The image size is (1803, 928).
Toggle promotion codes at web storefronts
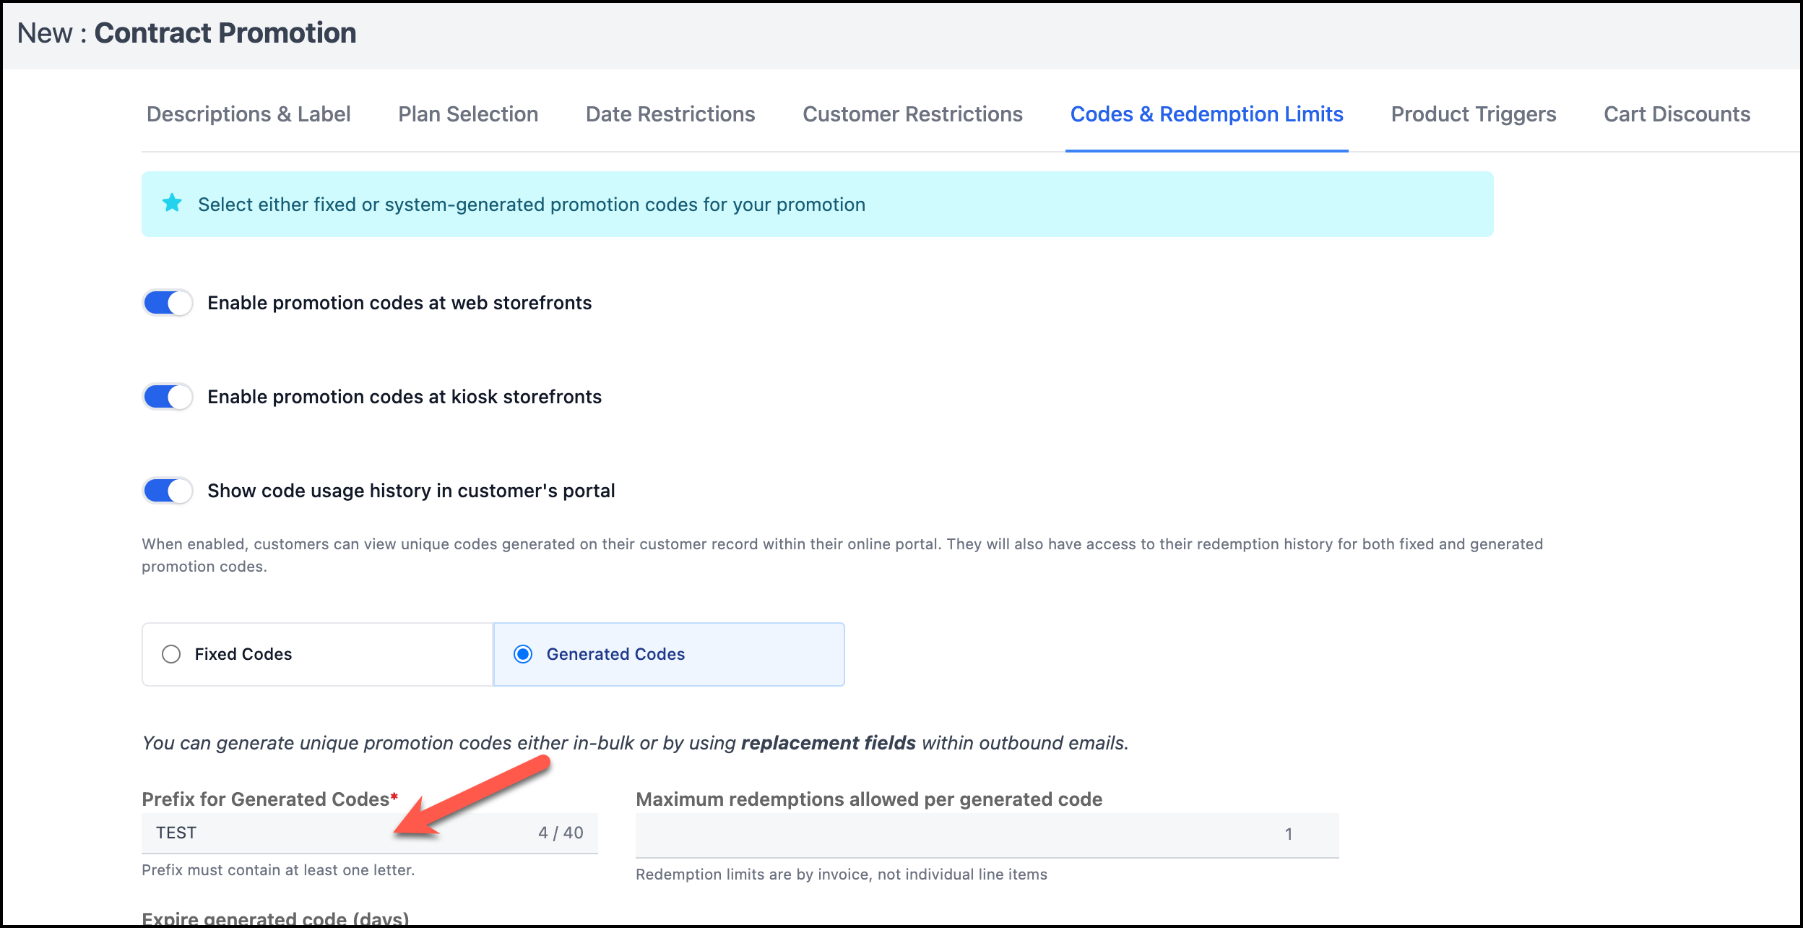click(x=168, y=303)
